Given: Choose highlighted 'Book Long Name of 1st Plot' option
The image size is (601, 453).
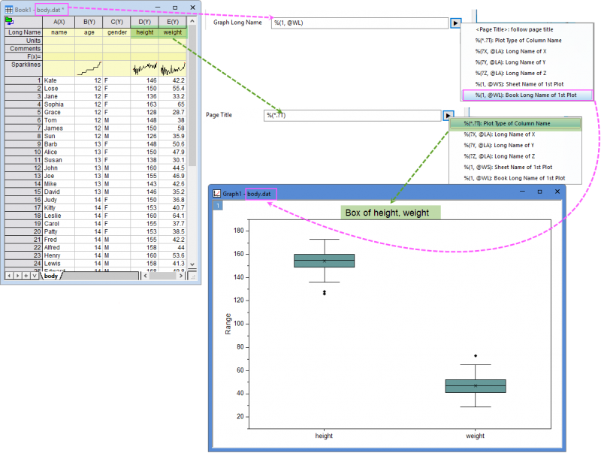Looking at the screenshot, I should click(x=528, y=95).
